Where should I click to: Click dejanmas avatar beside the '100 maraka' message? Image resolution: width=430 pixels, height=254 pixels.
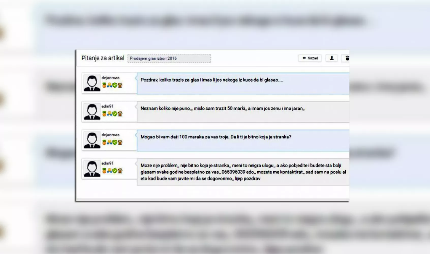click(92, 140)
